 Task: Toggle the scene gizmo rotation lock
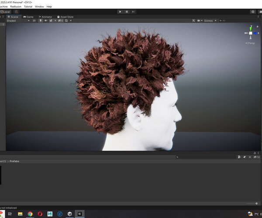(257, 26)
